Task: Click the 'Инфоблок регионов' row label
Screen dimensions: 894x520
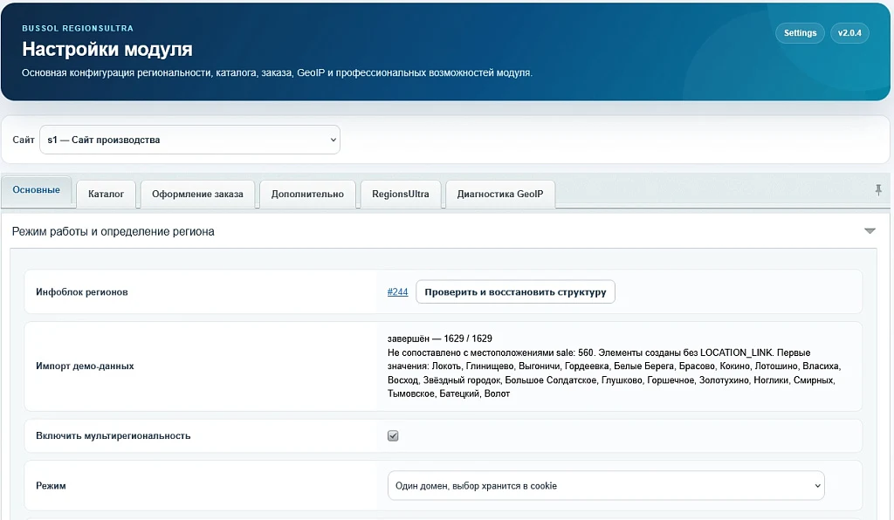Action: (81, 292)
